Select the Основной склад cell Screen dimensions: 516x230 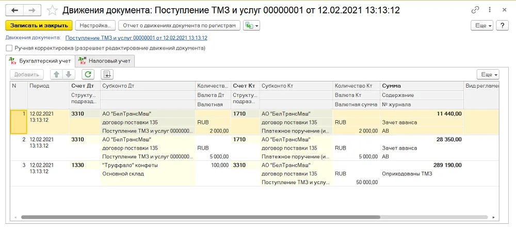point(148,174)
